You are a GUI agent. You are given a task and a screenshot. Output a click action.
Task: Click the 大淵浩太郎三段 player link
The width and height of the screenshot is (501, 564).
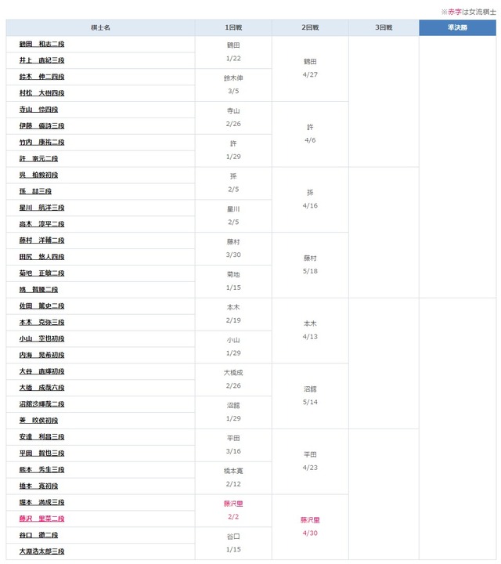coord(41,551)
